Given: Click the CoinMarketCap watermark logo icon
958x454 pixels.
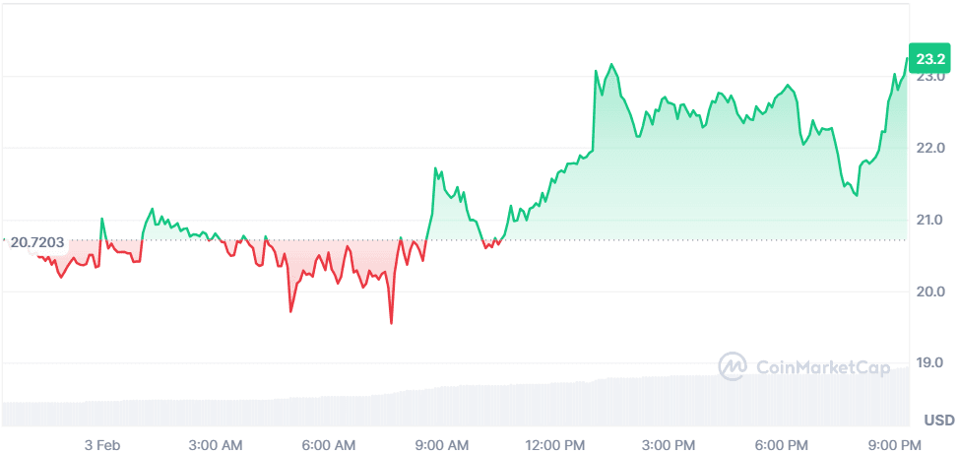Looking at the screenshot, I should 733,366.
